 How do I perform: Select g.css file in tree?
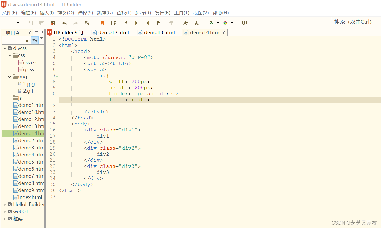26,70
